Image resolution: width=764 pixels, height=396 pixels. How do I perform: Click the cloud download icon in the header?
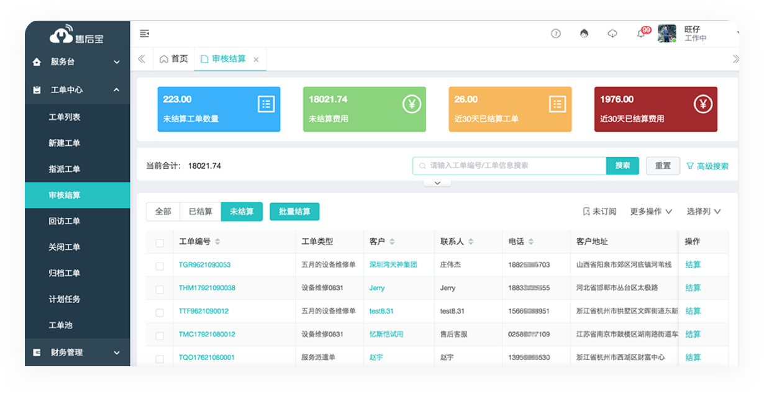pyautogui.click(x=612, y=34)
